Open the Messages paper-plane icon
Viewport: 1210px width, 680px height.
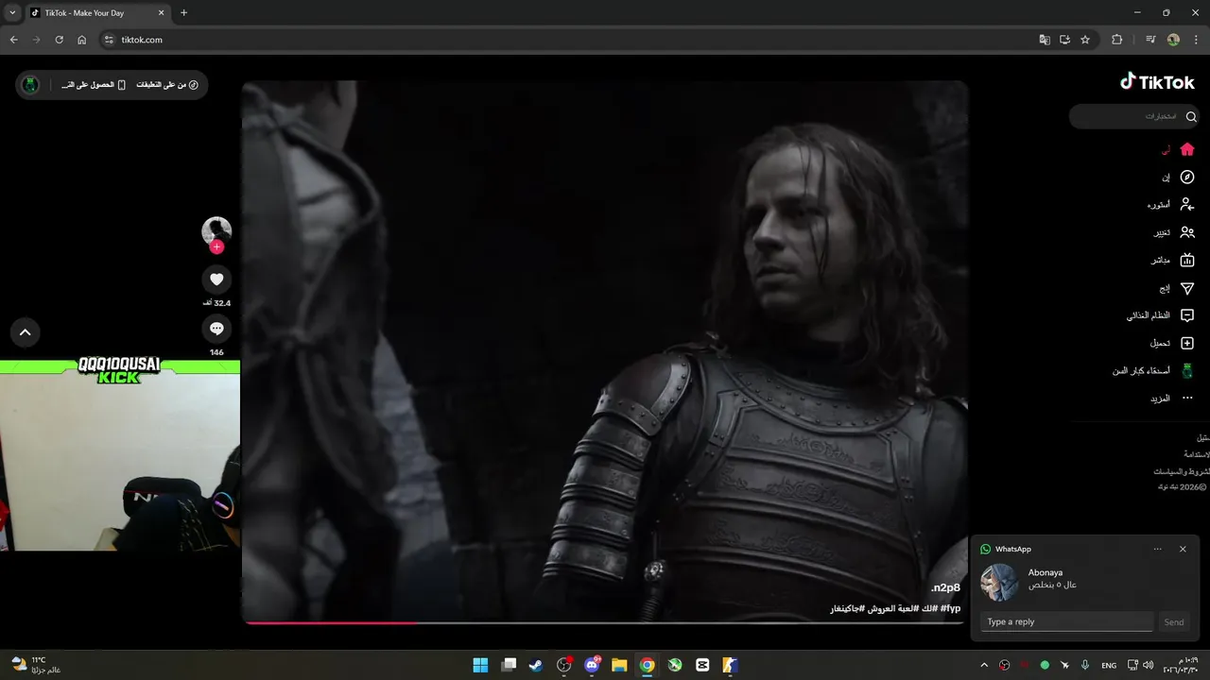(1187, 288)
